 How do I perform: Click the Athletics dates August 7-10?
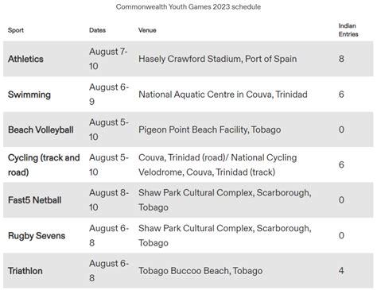[108, 59]
